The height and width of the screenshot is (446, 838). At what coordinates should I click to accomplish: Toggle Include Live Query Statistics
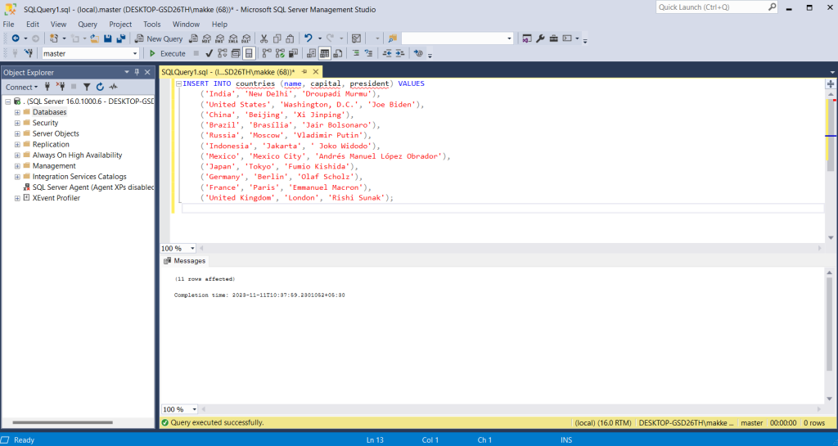pos(280,53)
